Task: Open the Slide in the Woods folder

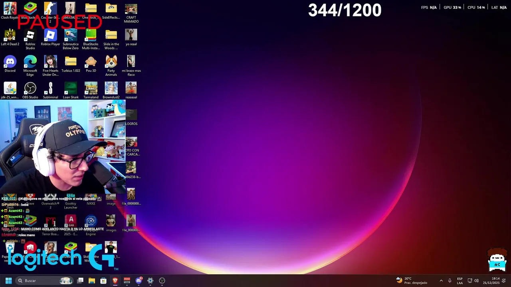Action: 111,39
